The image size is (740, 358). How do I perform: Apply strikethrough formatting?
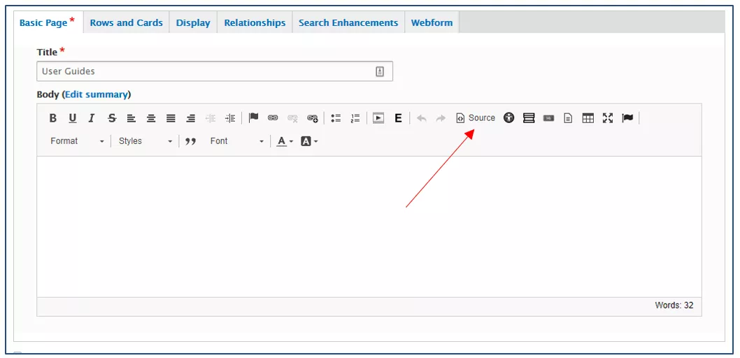tap(112, 118)
